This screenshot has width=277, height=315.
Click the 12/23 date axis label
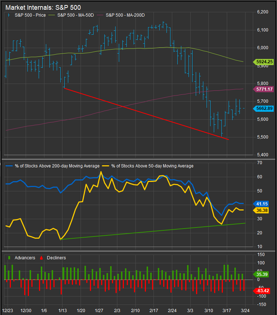pos(8,311)
